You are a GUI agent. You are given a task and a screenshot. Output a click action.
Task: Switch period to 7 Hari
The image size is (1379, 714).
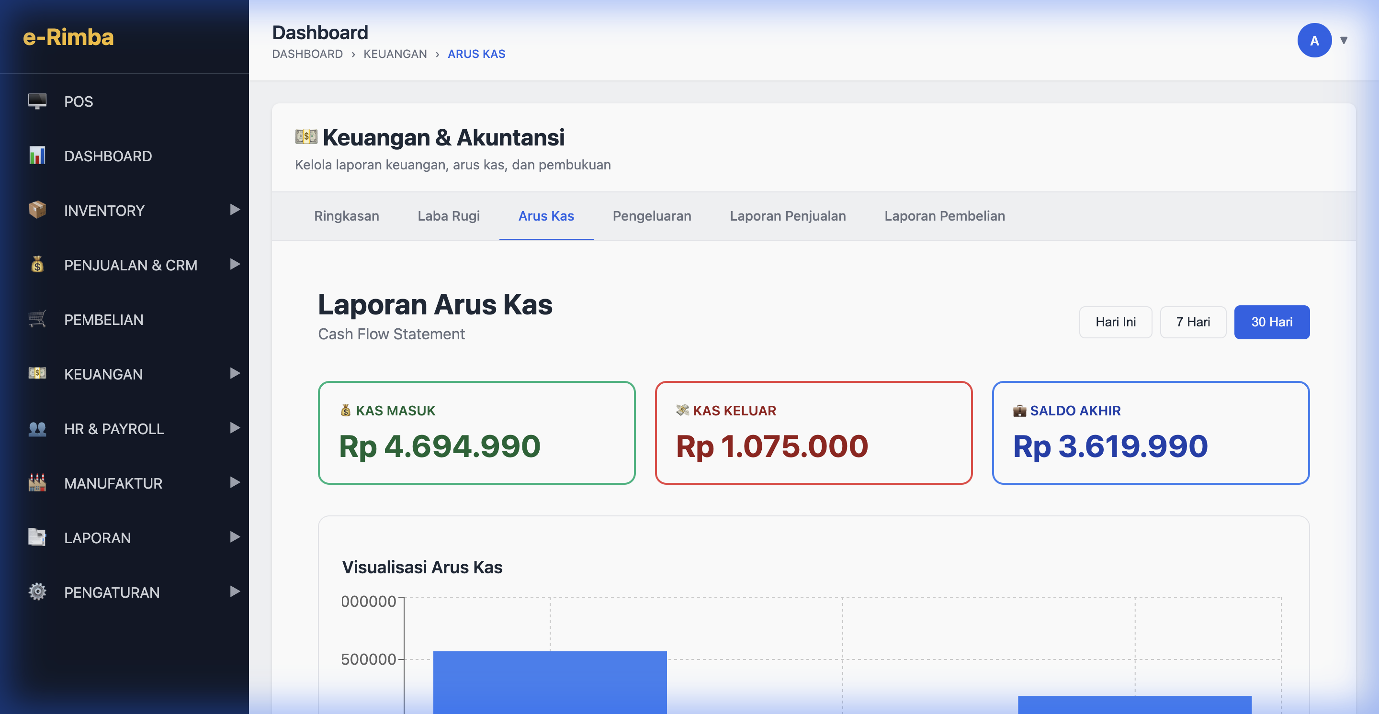tap(1193, 322)
